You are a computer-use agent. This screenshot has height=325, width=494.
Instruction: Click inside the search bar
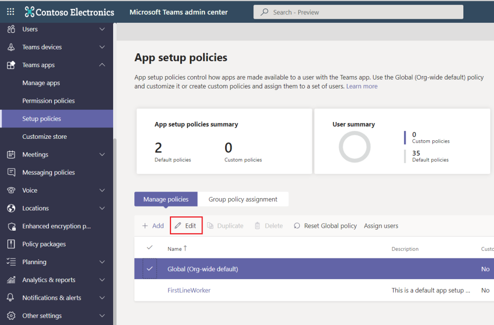(358, 11)
